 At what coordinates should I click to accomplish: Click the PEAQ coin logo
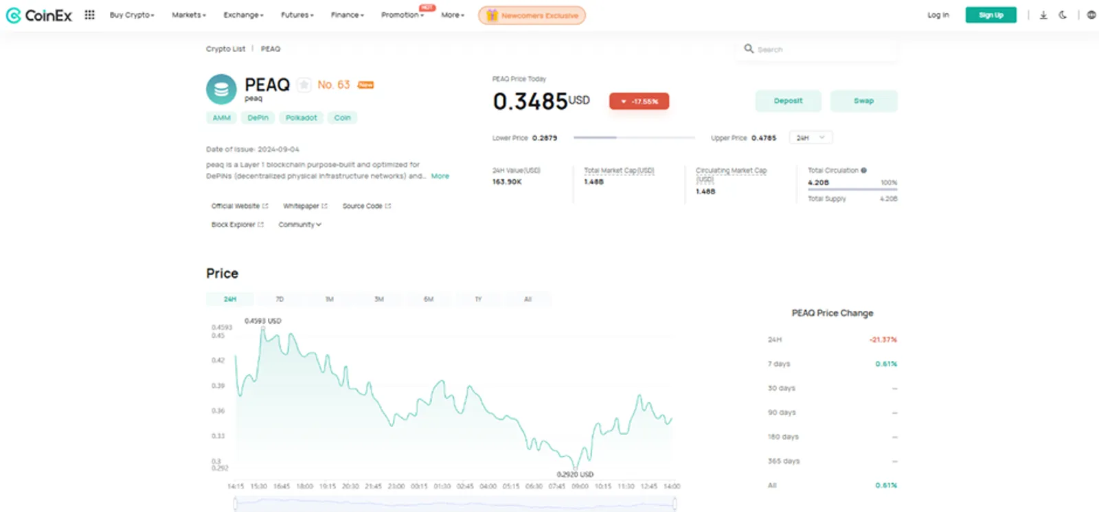221,89
